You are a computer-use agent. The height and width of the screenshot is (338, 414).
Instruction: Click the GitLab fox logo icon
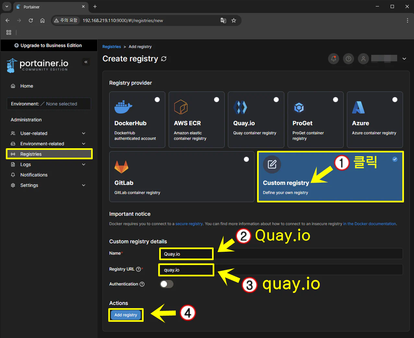(122, 167)
